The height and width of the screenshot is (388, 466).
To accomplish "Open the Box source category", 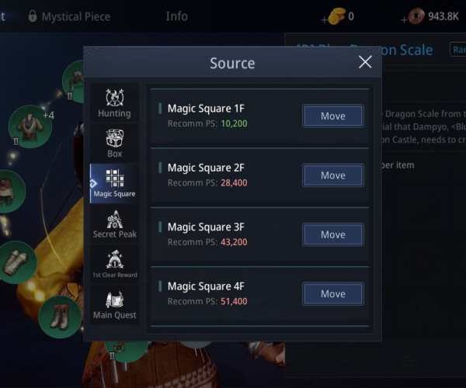I will pos(114,144).
